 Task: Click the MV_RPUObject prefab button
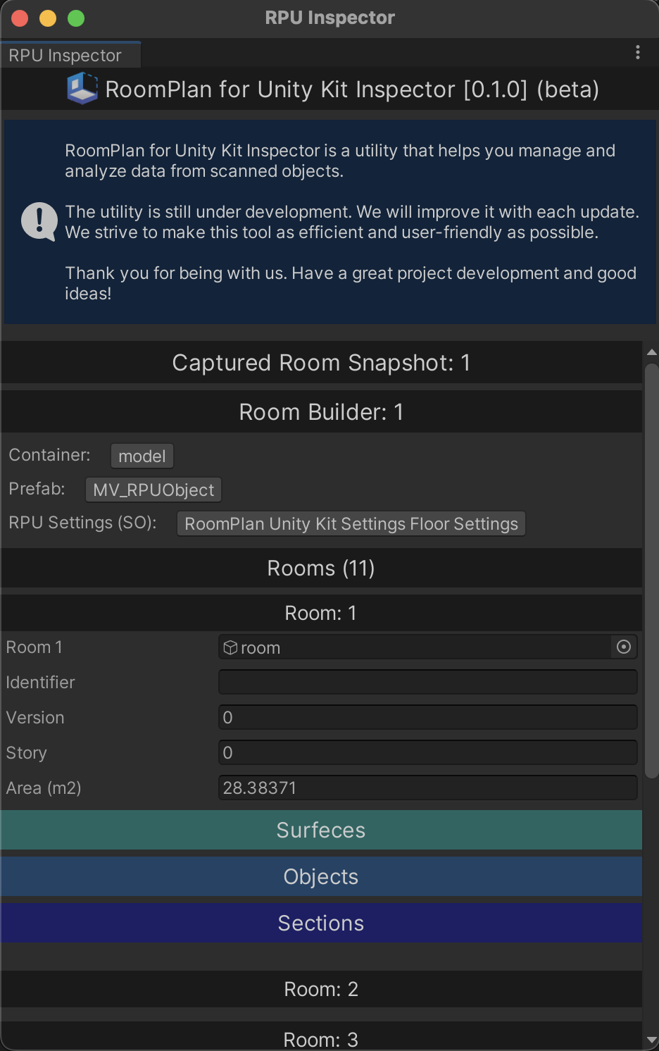pos(153,490)
